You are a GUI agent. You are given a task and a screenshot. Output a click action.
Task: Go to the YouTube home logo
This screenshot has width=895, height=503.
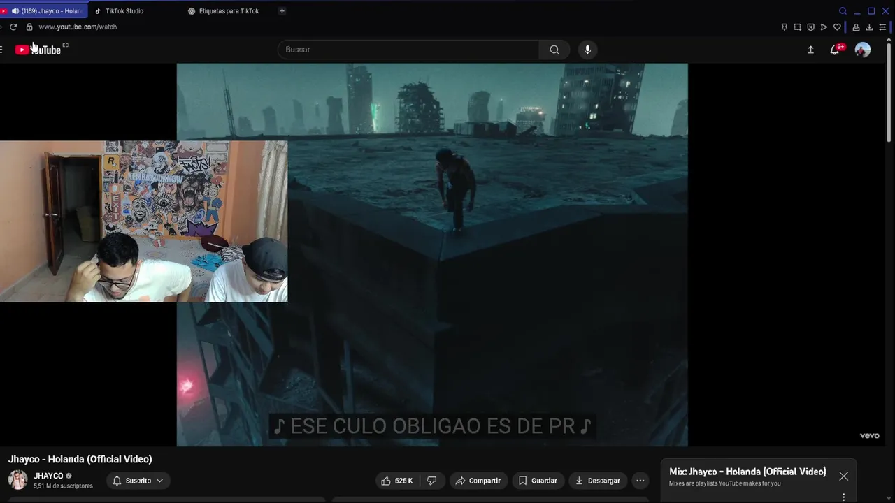tap(38, 50)
